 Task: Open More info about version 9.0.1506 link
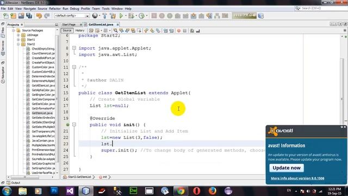click(297, 178)
